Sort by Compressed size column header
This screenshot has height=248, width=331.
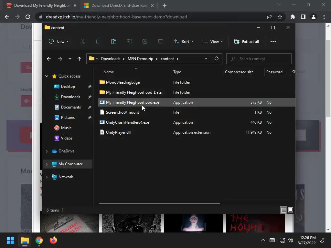click(239, 72)
